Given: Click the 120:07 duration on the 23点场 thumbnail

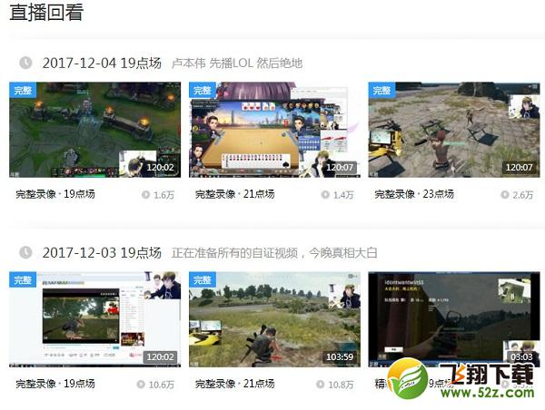Looking at the screenshot, I should point(519,167).
